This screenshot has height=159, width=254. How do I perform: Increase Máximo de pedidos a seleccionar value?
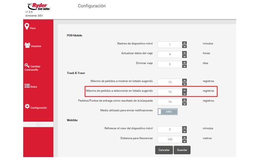[184, 90]
